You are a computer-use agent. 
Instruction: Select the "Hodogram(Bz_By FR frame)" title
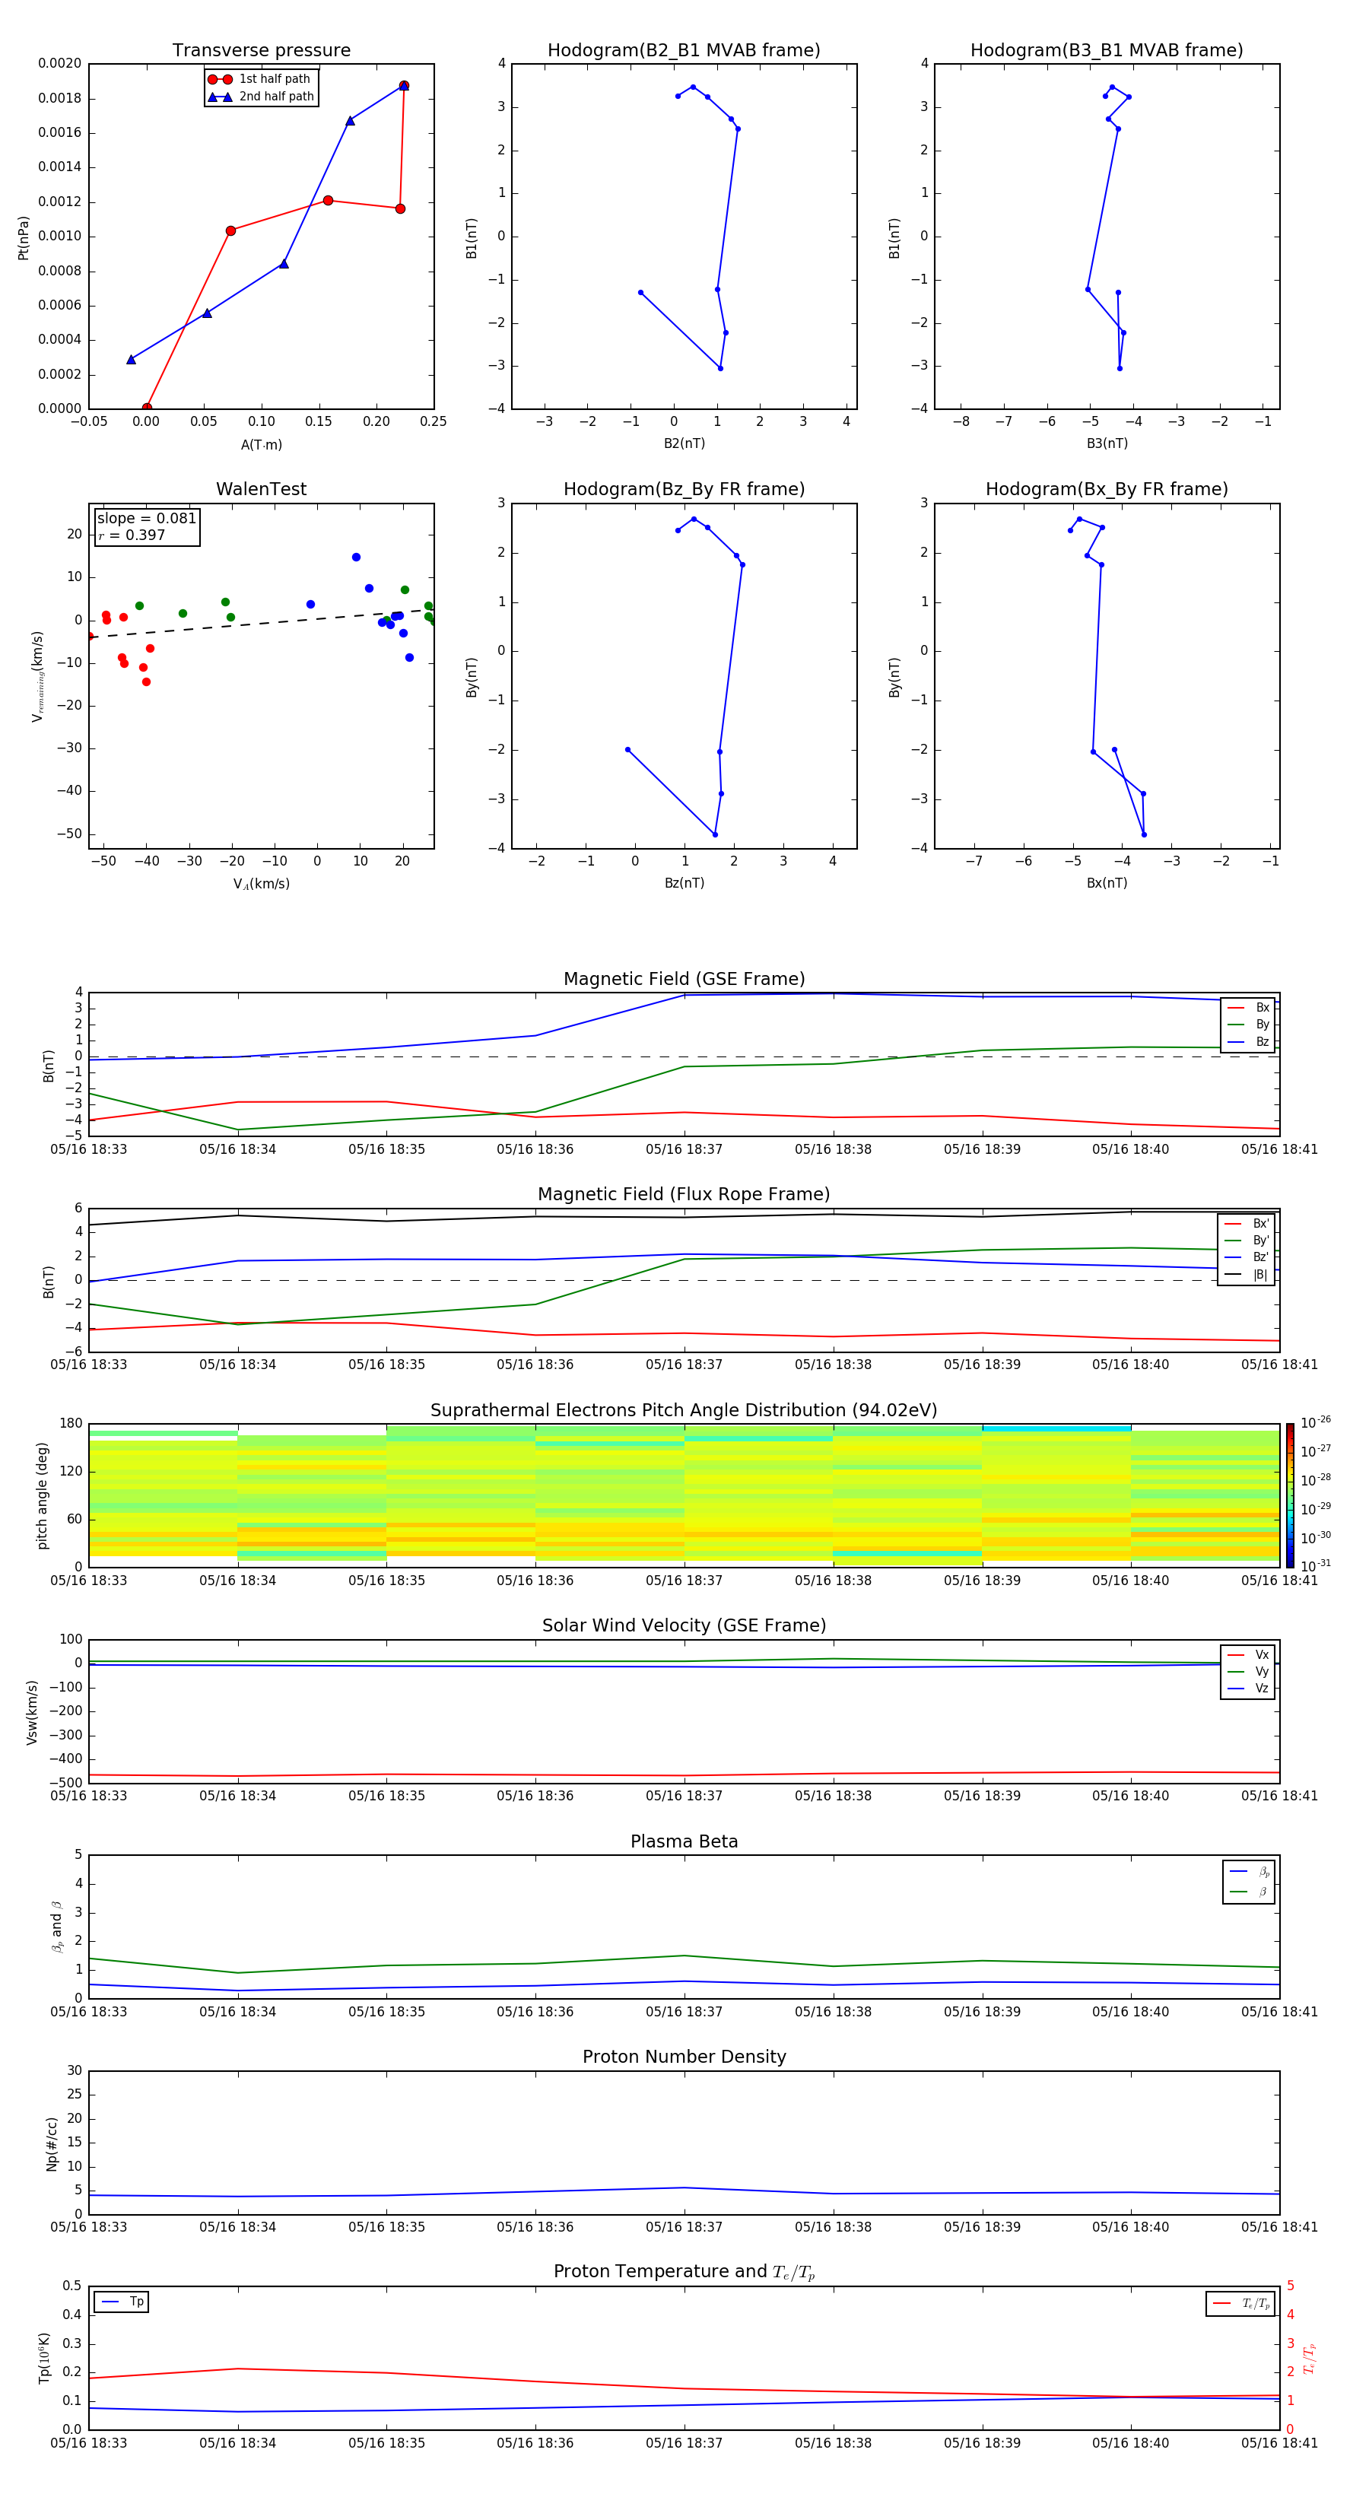click(x=684, y=489)
